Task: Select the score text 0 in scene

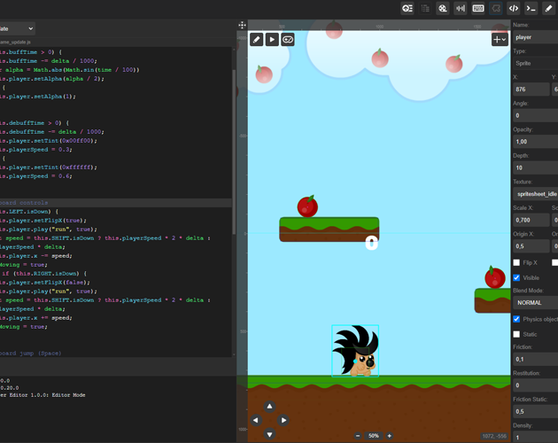Action: (371, 243)
